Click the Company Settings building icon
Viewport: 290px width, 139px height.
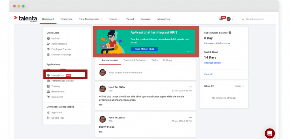[48, 54]
